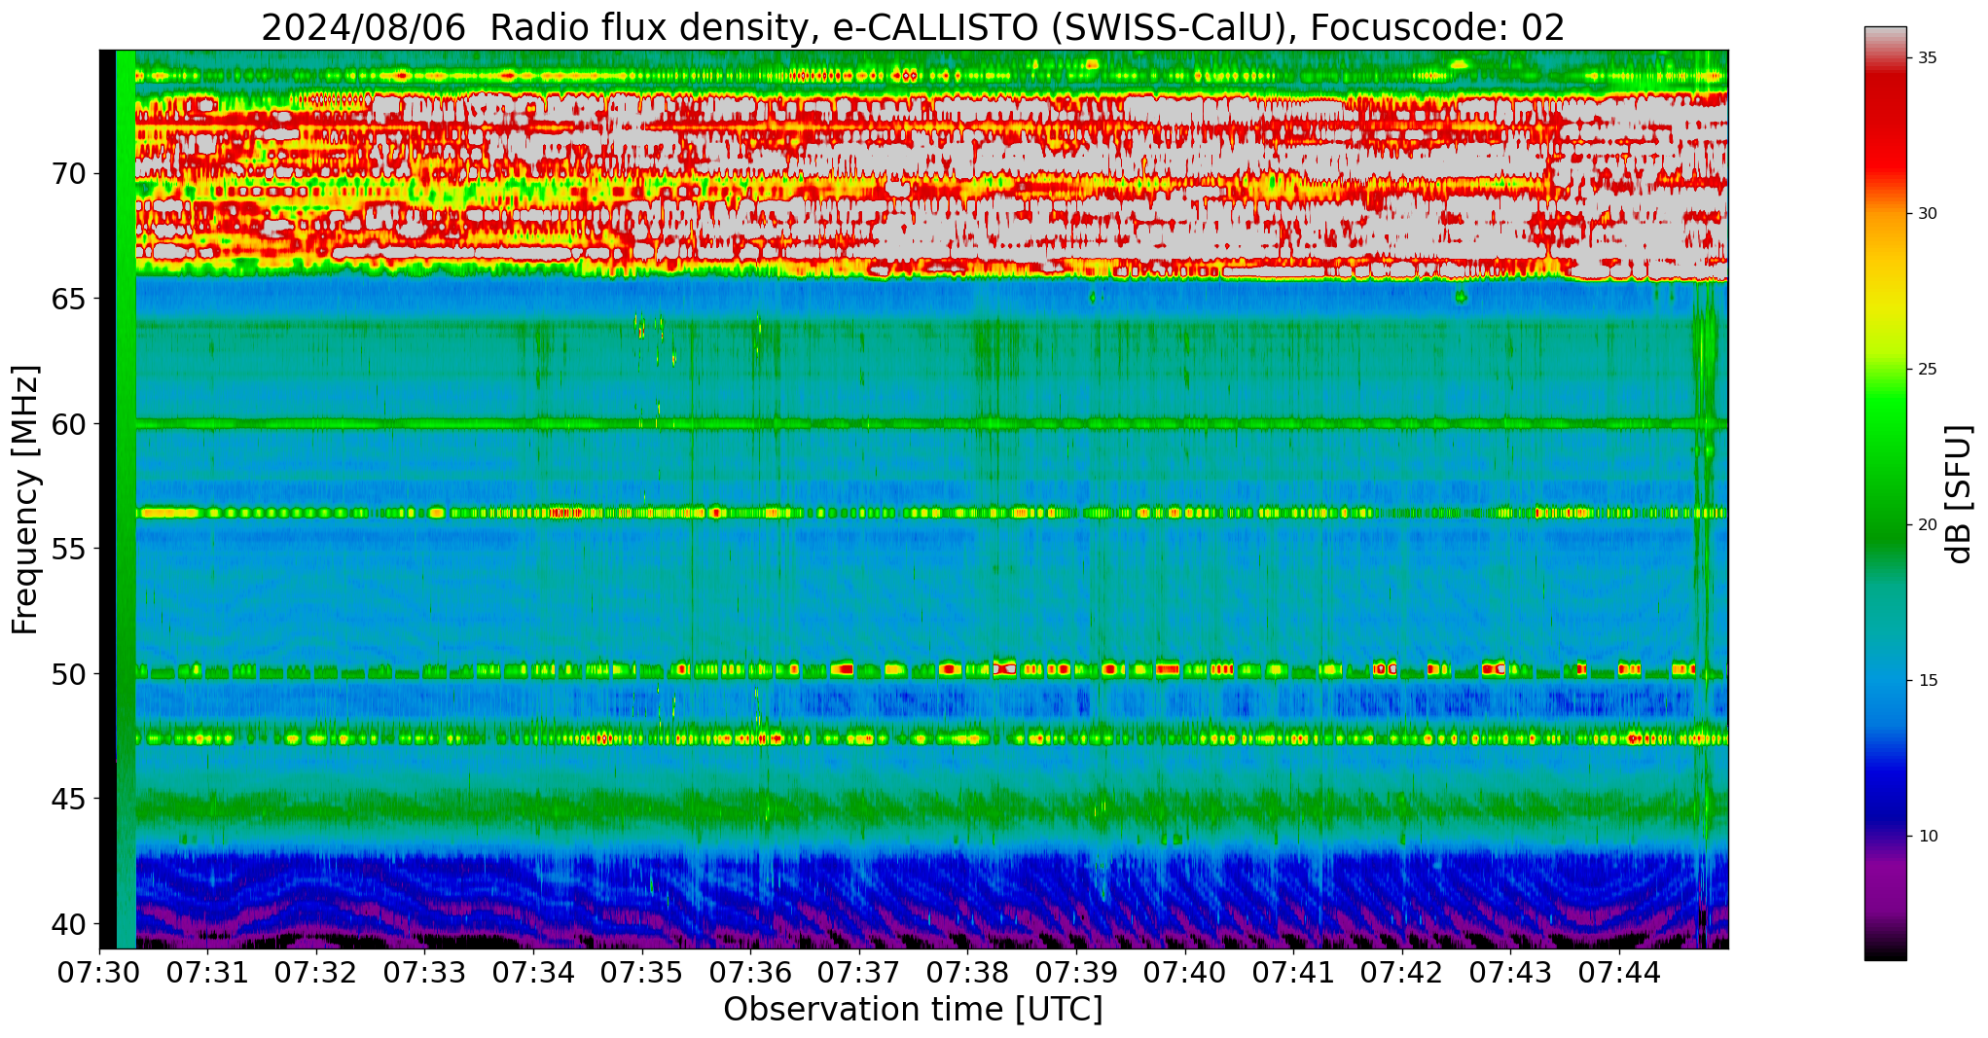Click the "dB [SFU]" colorbar label
Screen dimensions: 1988x1038
(1958, 494)
